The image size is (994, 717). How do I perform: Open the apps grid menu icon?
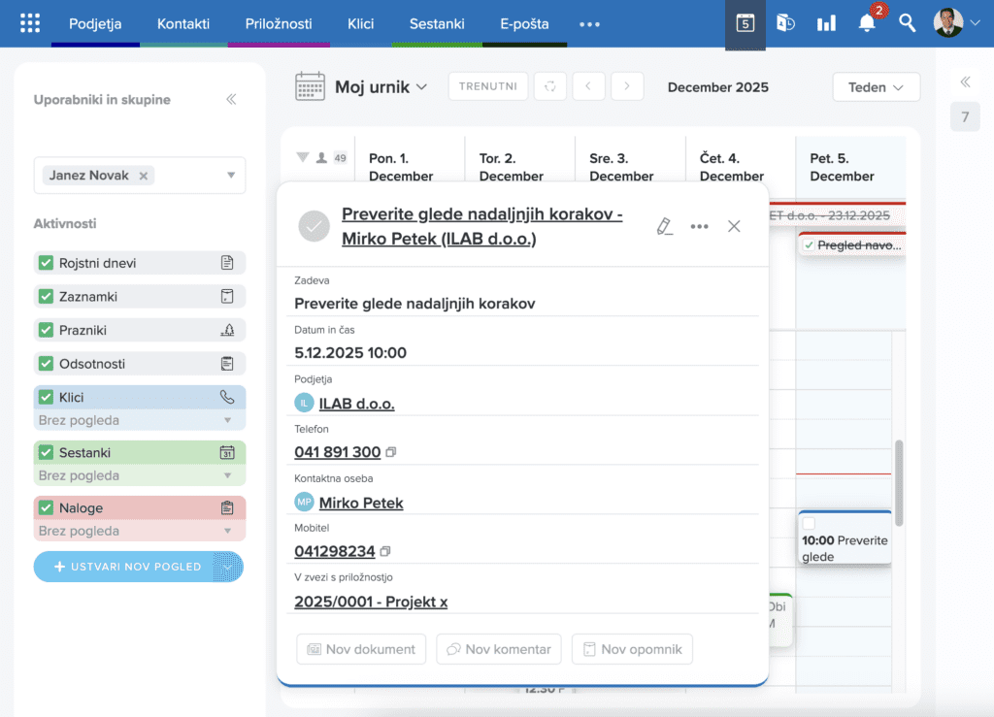tap(30, 23)
